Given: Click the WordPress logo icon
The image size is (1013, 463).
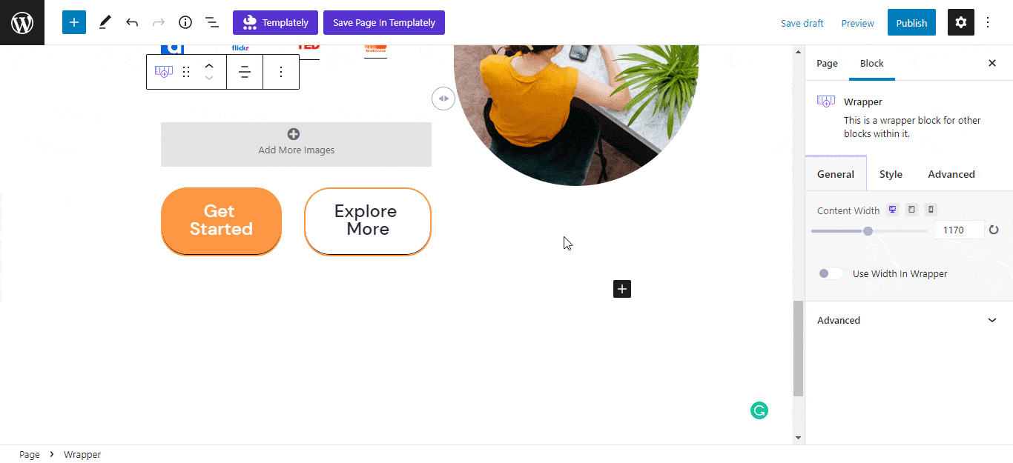Looking at the screenshot, I should pos(22,22).
